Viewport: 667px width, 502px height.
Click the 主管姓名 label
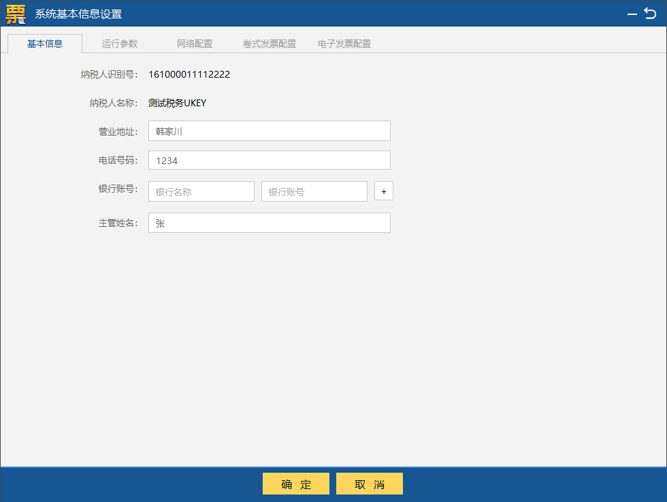click(x=118, y=223)
